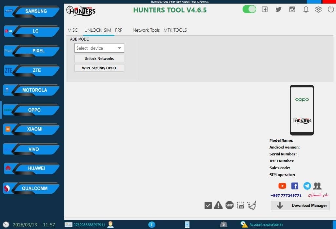Open the Network Tools tab
The image size is (336, 229).
[146, 30]
